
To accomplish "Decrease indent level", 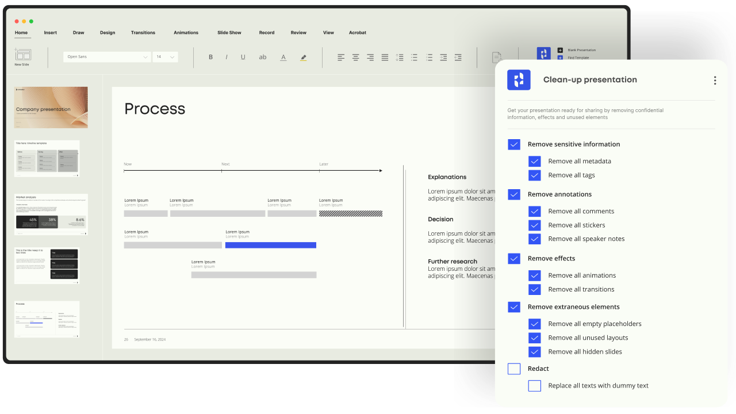I will tap(458, 57).
